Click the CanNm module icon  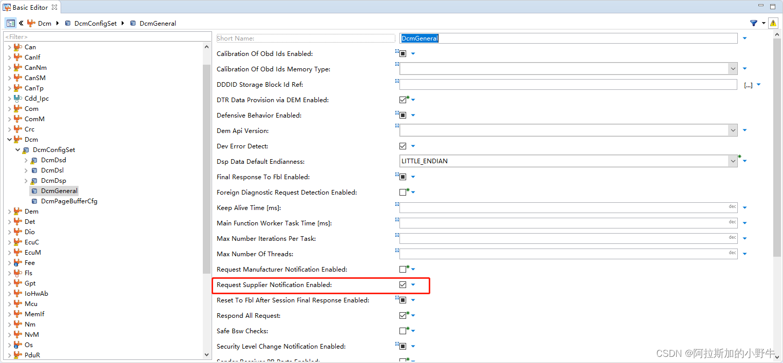tap(18, 67)
